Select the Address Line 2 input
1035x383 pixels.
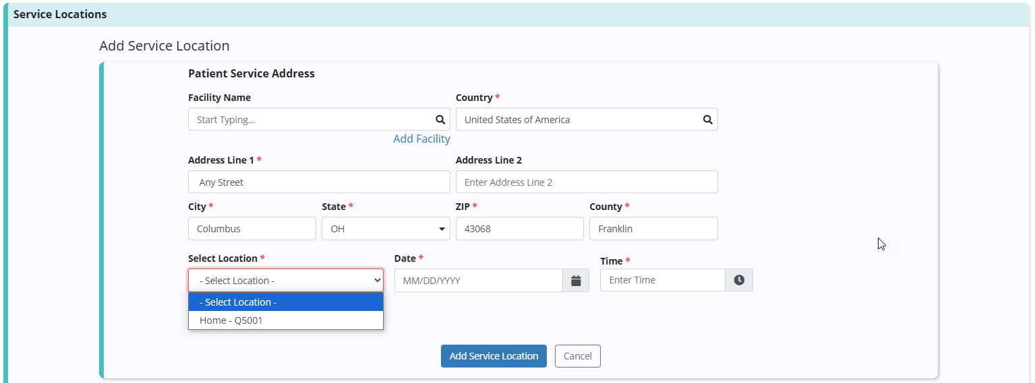click(586, 182)
